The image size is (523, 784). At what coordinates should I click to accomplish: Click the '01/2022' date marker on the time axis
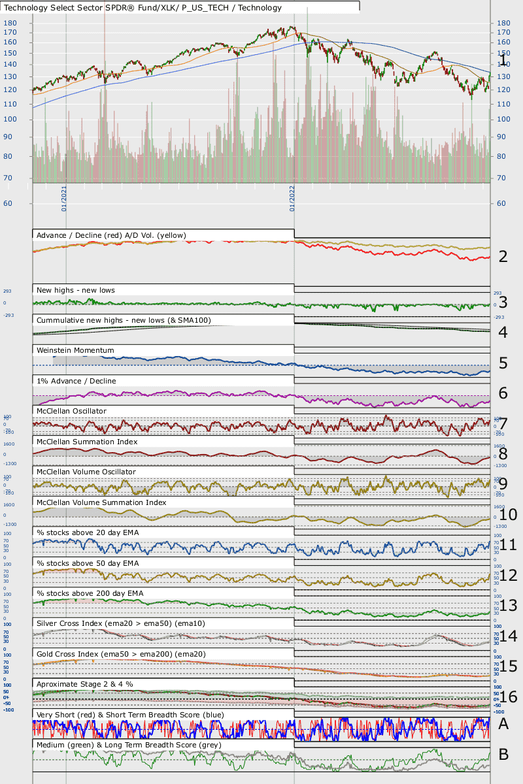coord(292,198)
